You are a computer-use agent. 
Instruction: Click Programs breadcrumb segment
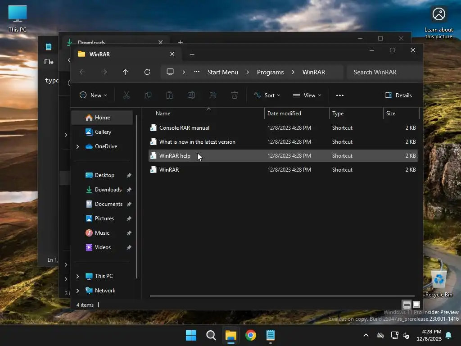(271, 72)
